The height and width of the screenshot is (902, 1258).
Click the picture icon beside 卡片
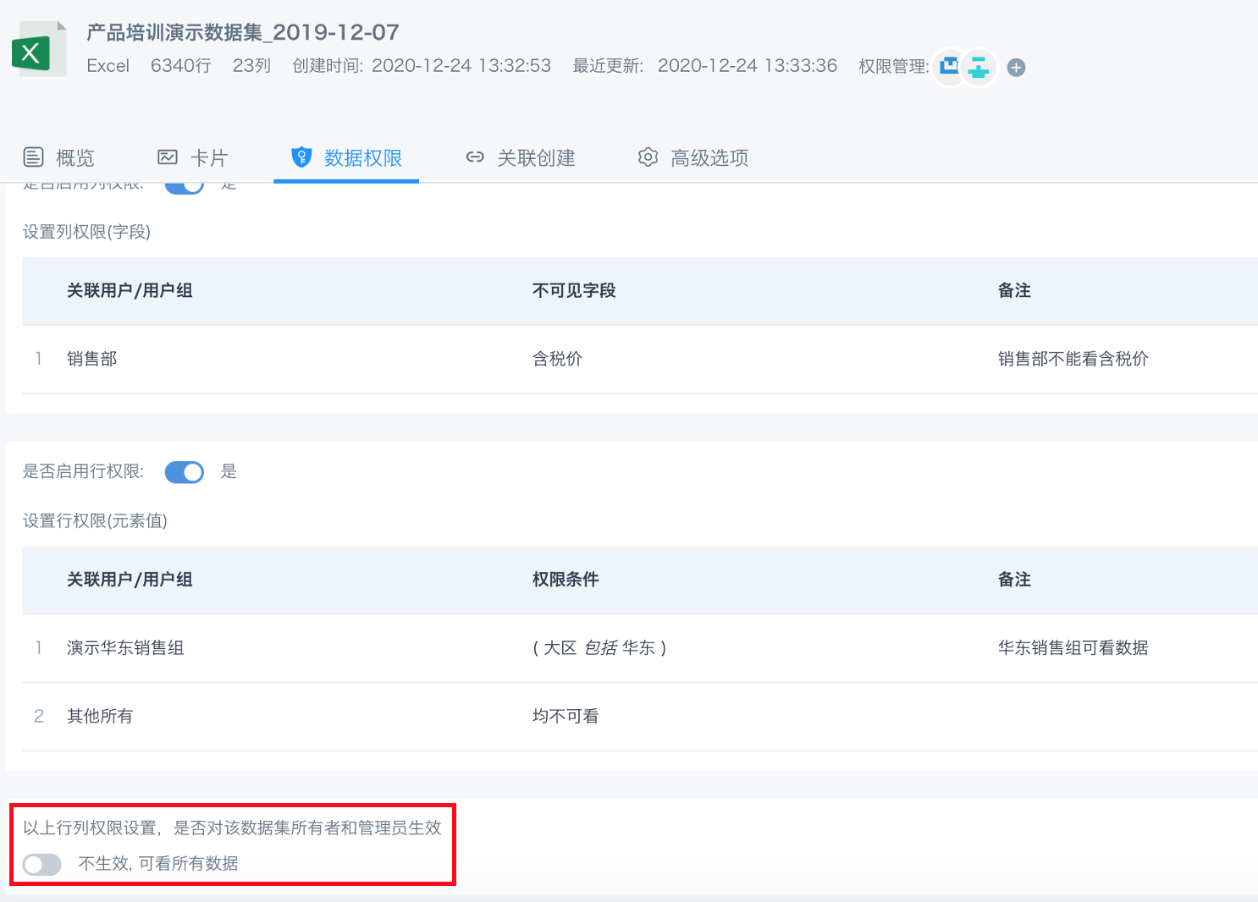pyautogui.click(x=168, y=157)
